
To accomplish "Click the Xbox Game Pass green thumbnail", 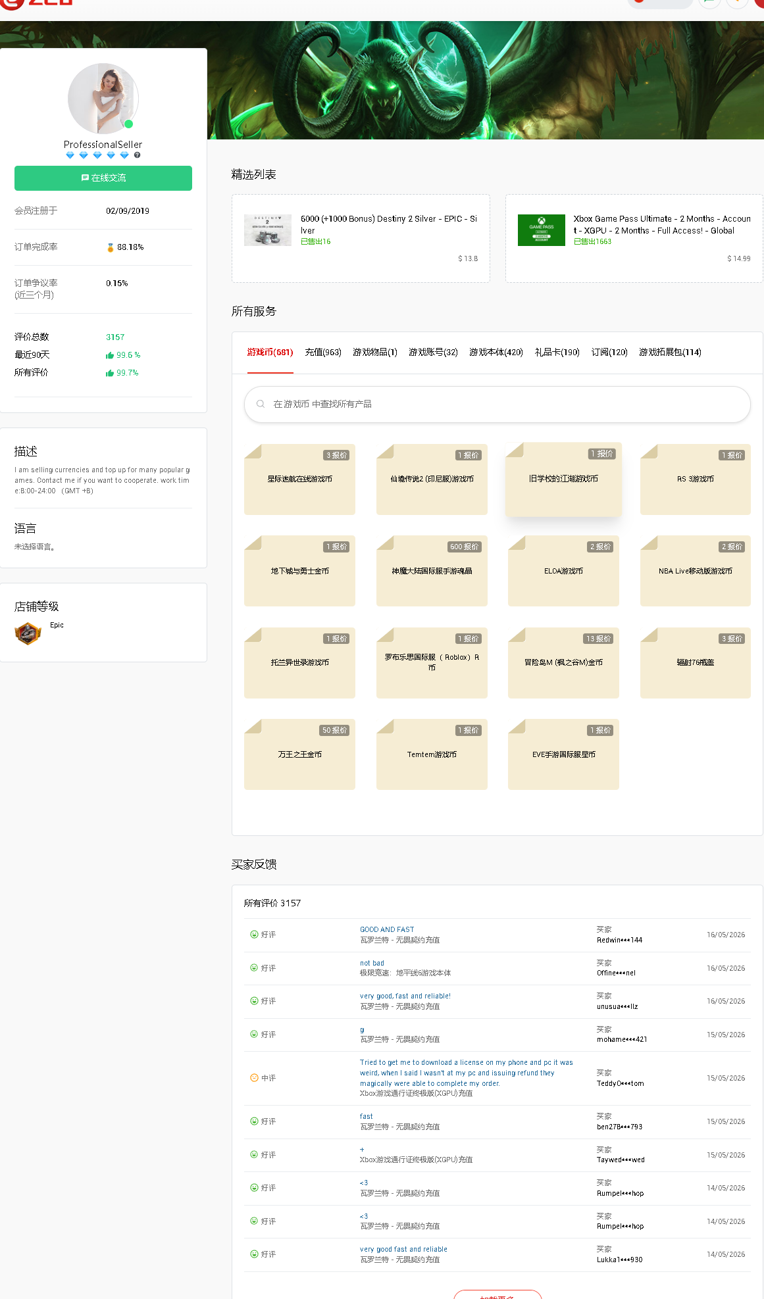I will [542, 230].
